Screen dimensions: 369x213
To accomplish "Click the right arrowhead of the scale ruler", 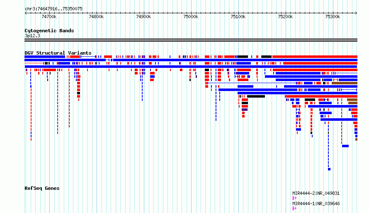I will (x=356, y=13).
